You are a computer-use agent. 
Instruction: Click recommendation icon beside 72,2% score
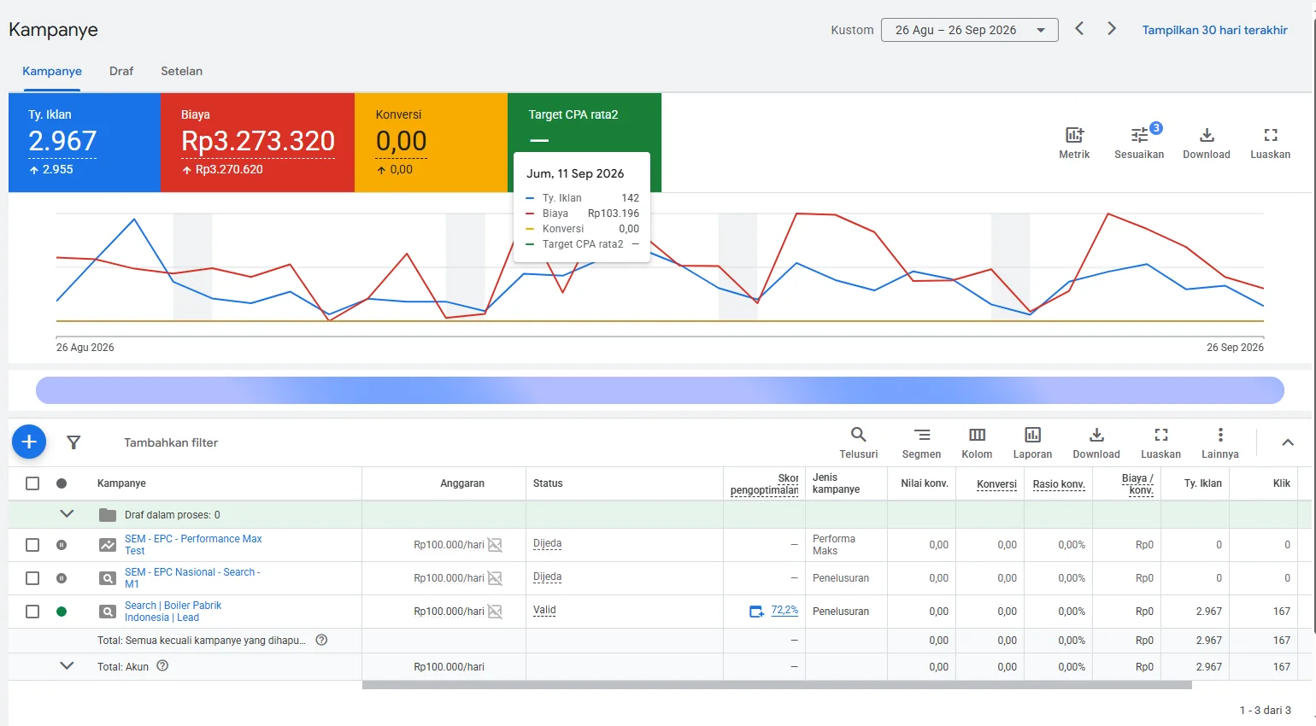tap(757, 612)
